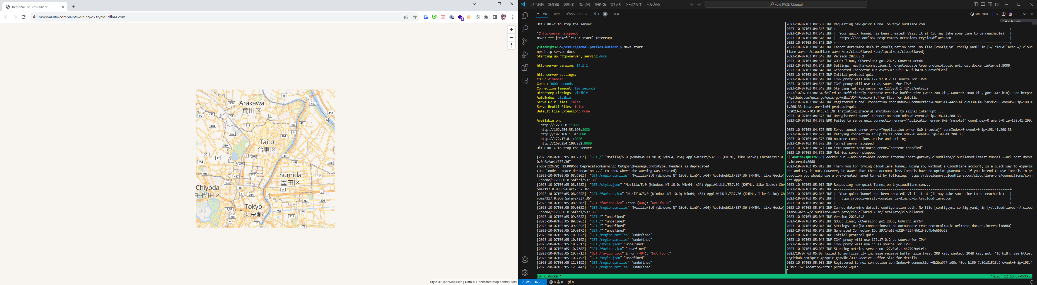Toggle primary side bar layout

click(976, 4)
